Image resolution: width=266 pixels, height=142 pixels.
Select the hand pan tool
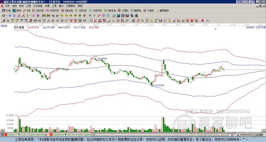pyautogui.click(x=90, y=16)
